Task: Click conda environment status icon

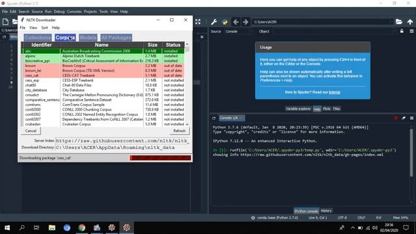Action: click(x=253, y=218)
